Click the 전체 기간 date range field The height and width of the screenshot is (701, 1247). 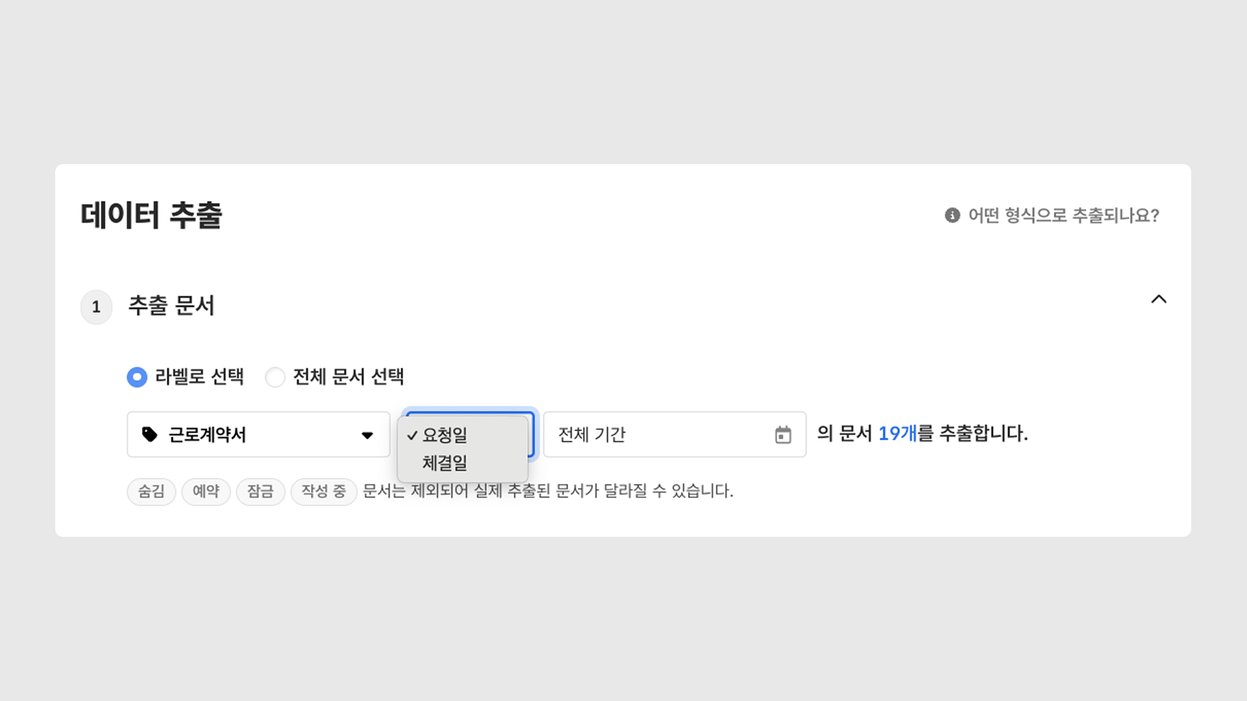tap(658, 435)
